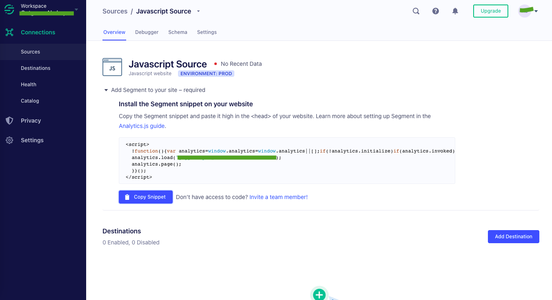
Task: Open the help question mark icon
Action: click(x=436, y=11)
